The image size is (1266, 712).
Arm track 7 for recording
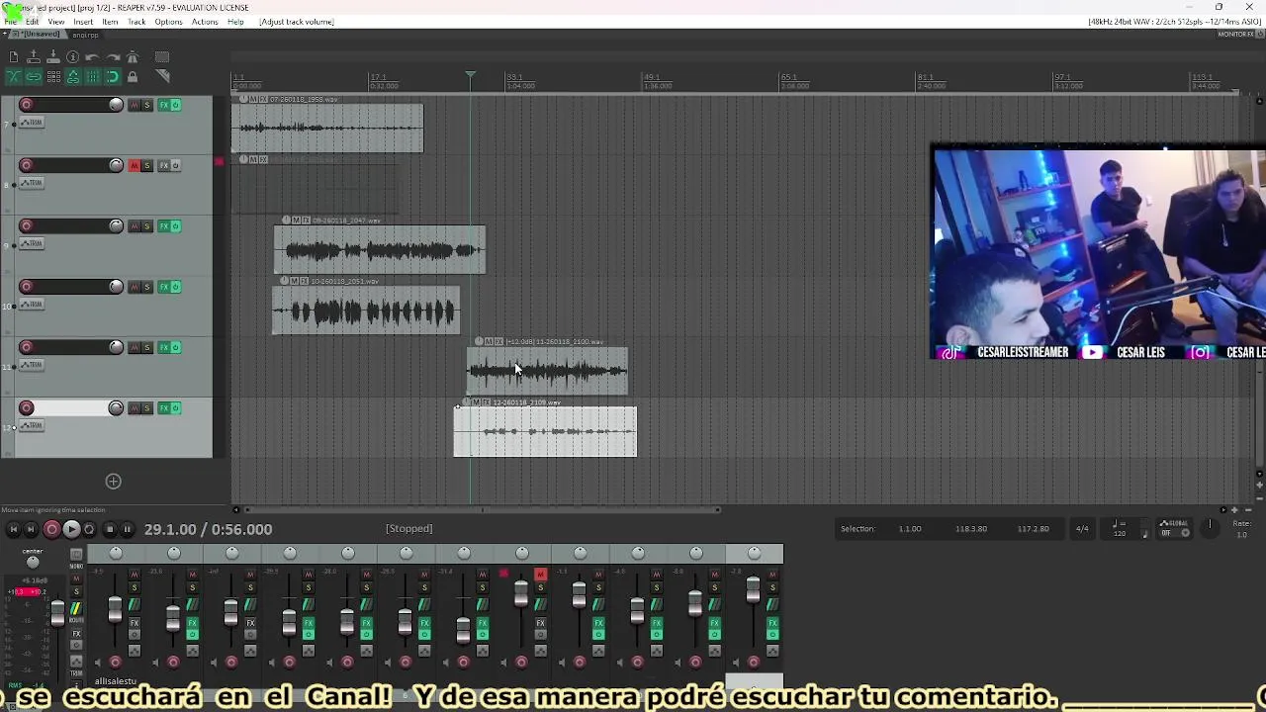[27, 105]
